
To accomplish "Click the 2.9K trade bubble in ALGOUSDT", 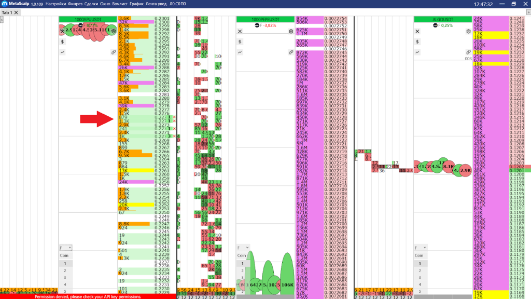I will [465, 170].
